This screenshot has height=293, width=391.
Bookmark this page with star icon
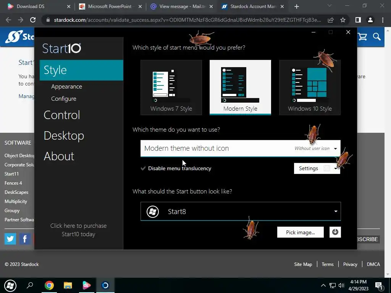(343, 20)
